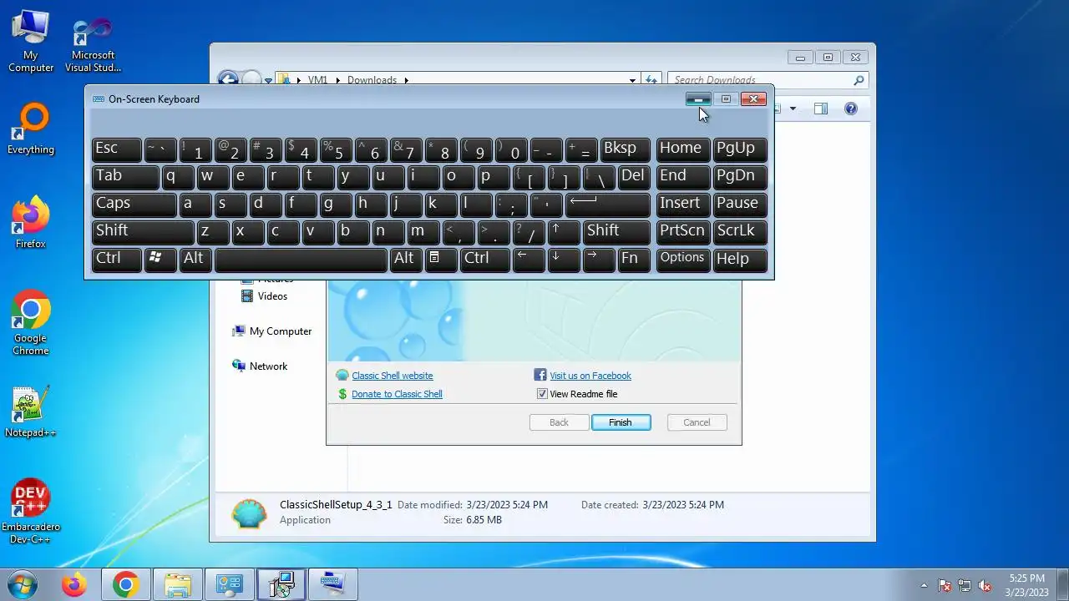Select Embarcadero Dev-C++ desktop shortcut
This screenshot has width=1069, height=601.
(x=31, y=511)
